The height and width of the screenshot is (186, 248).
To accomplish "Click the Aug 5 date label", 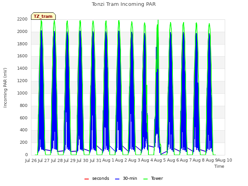I will 160,160.
